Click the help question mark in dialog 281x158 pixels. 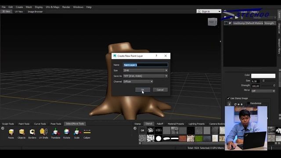tap(156, 56)
